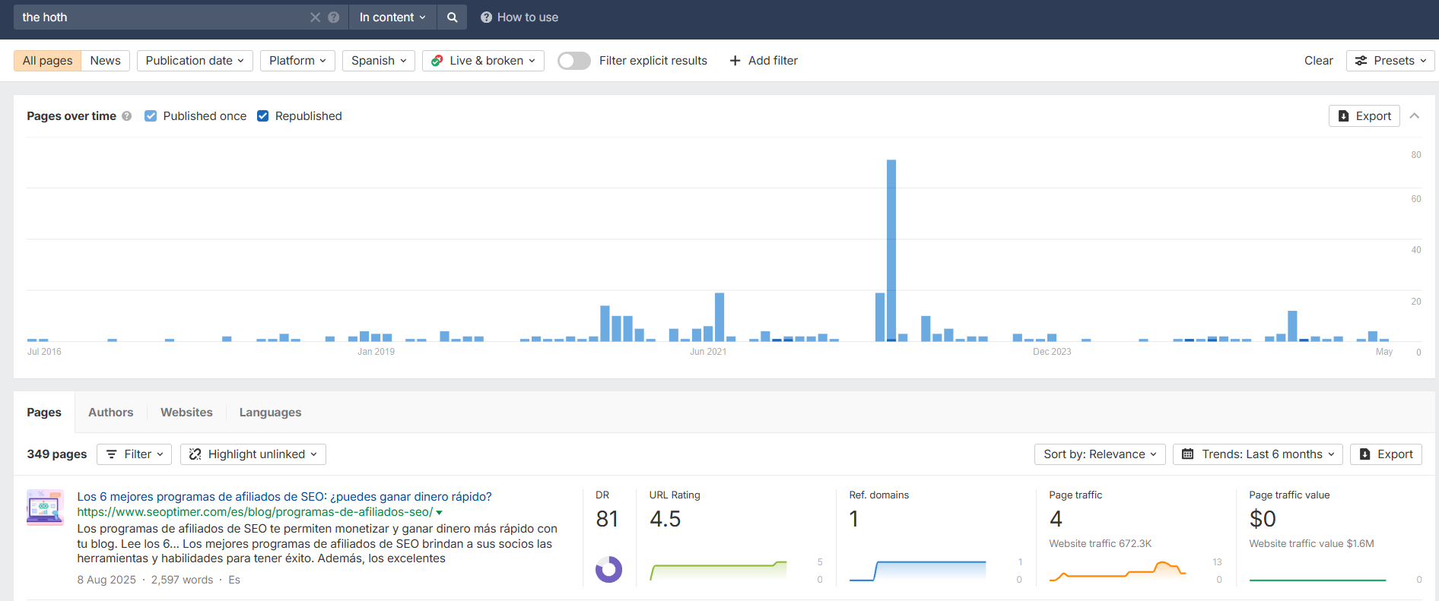Viewport: 1439px width, 601px height.
Task: Show Pages over time help tooltip icon
Action: [127, 116]
